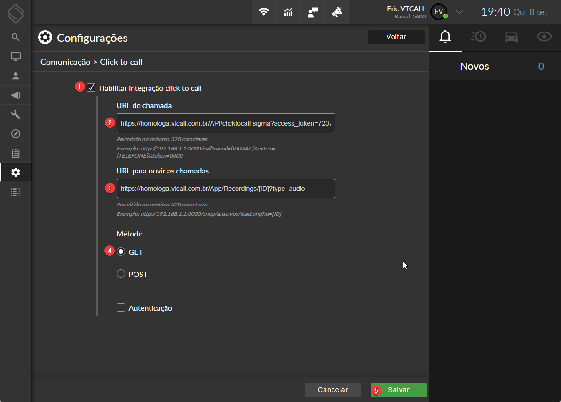561x402 pixels.
Task: Switch to the eye monitoring tab
Action: [x=544, y=37]
